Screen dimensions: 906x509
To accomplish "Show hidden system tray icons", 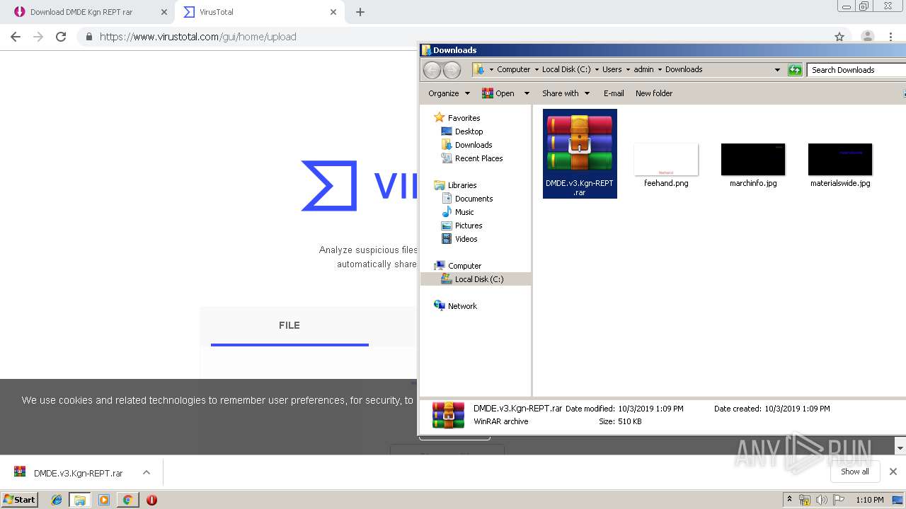I will pyautogui.click(x=789, y=500).
